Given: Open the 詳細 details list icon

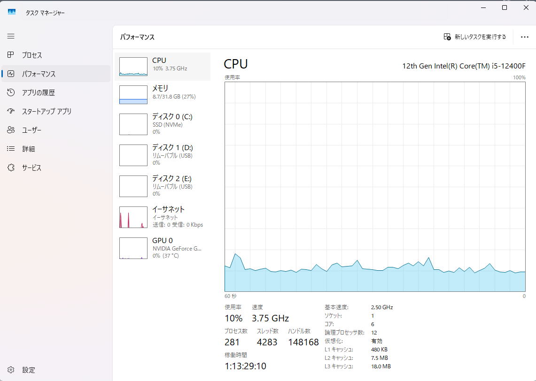Looking at the screenshot, I should pyautogui.click(x=11, y=149).
